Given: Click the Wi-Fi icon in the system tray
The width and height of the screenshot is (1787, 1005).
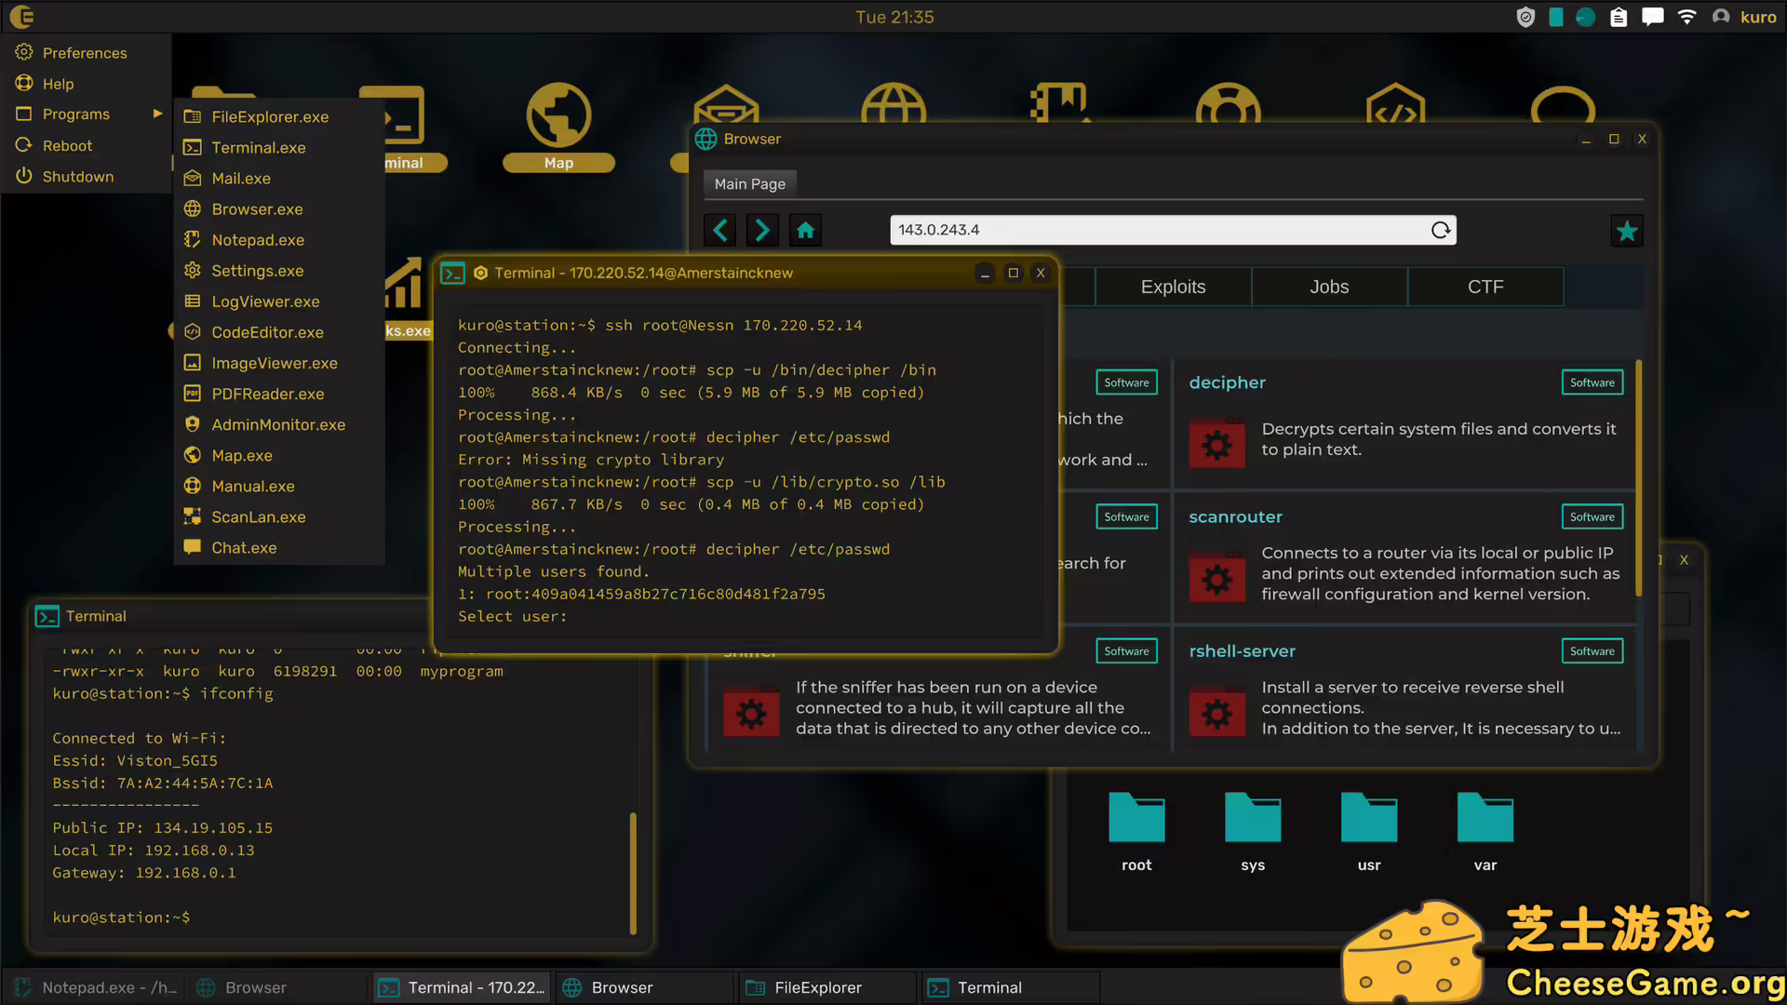Looking at the screenshot, I should pos(1686,16).
